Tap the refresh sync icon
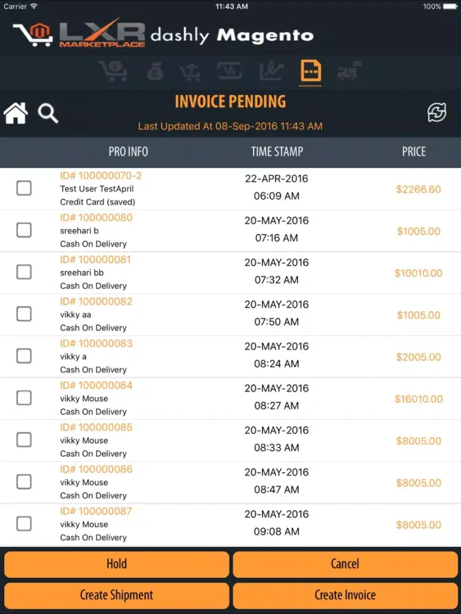The image size is (461, 614). [x=437, y=112]
